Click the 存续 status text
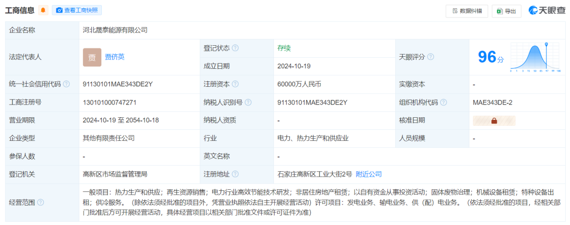The height and width of the screenshot is (225, 570). click(x=284, y=48)
